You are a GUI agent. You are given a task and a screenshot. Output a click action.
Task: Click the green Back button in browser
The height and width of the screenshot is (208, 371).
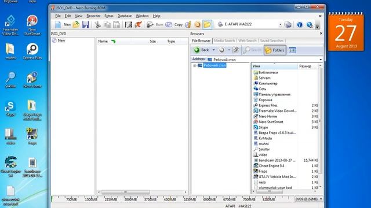tap(201, 50)
